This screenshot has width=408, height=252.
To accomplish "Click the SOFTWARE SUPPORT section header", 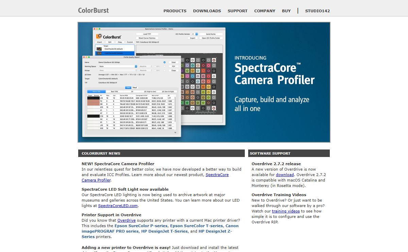I will tap(289, 153).
